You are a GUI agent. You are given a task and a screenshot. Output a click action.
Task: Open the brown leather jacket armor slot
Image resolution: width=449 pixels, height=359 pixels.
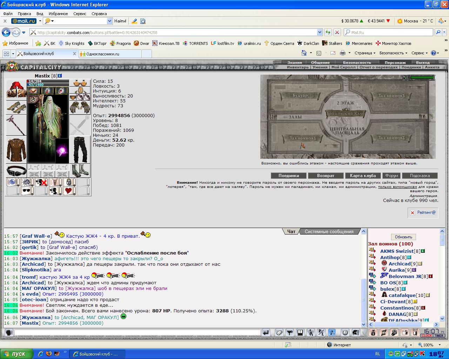coord(16,150)
